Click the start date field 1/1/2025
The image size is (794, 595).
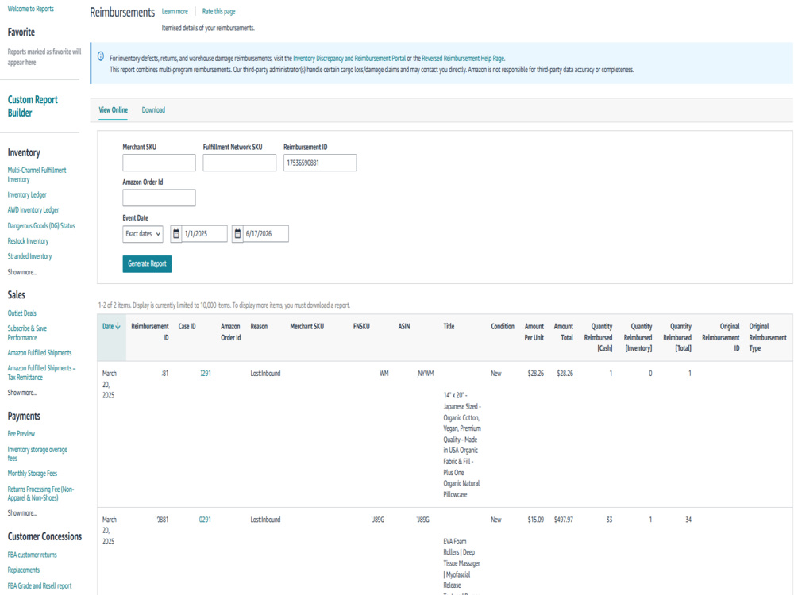tap(205, 234)
